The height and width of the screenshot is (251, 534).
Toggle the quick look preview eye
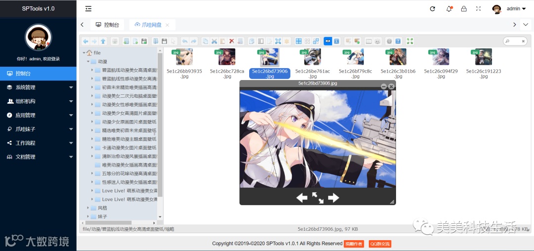point(328,41)
